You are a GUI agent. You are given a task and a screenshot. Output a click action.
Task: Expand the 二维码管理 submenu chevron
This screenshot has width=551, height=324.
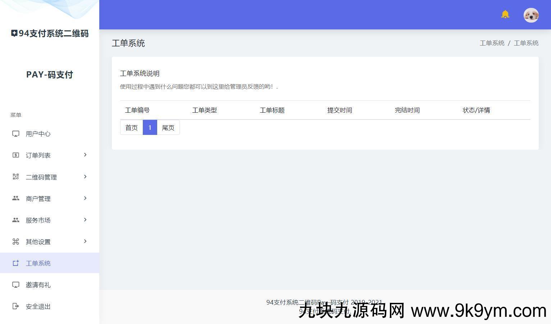(x=85, y=177)
